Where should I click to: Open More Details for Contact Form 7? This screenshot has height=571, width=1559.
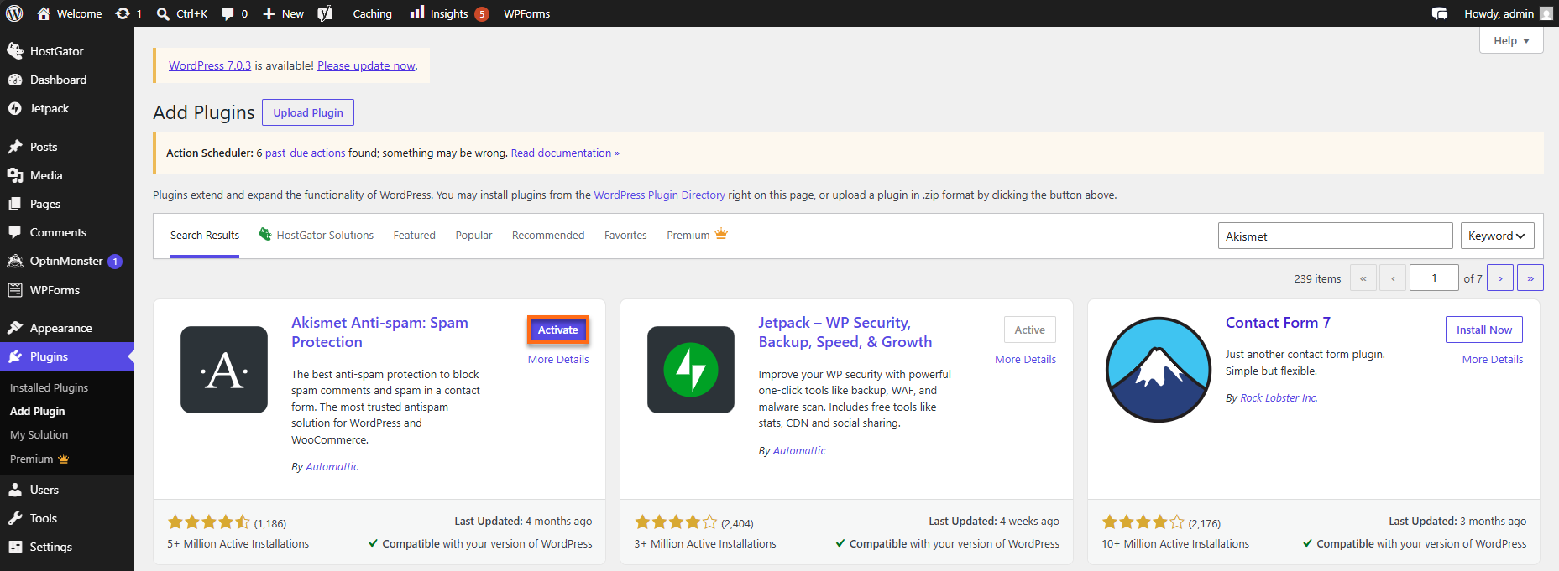coord(1493,359)
